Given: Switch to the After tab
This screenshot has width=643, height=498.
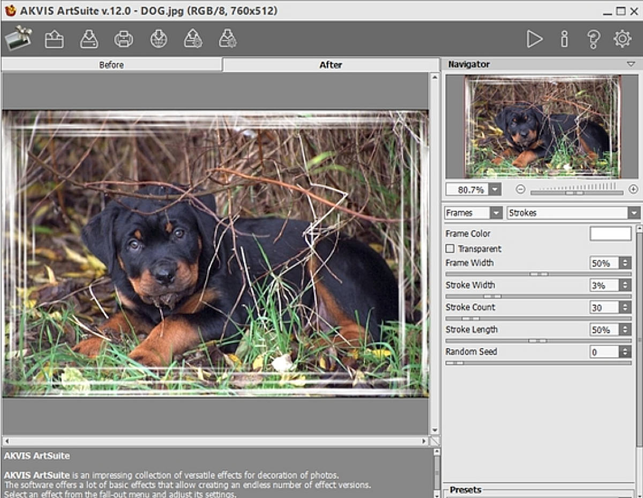Looking at the screenshot, I should [331, 65].
